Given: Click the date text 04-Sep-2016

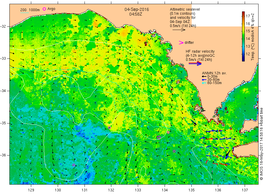Looking at the screenshot, I should (137, 9).
